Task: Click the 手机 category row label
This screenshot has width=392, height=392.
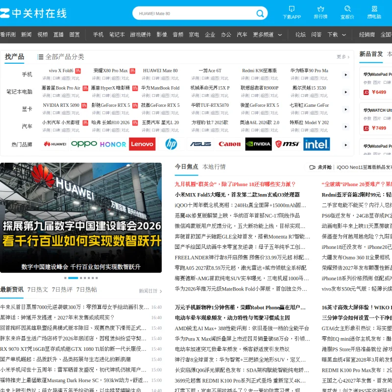Action: pos(27,74)
